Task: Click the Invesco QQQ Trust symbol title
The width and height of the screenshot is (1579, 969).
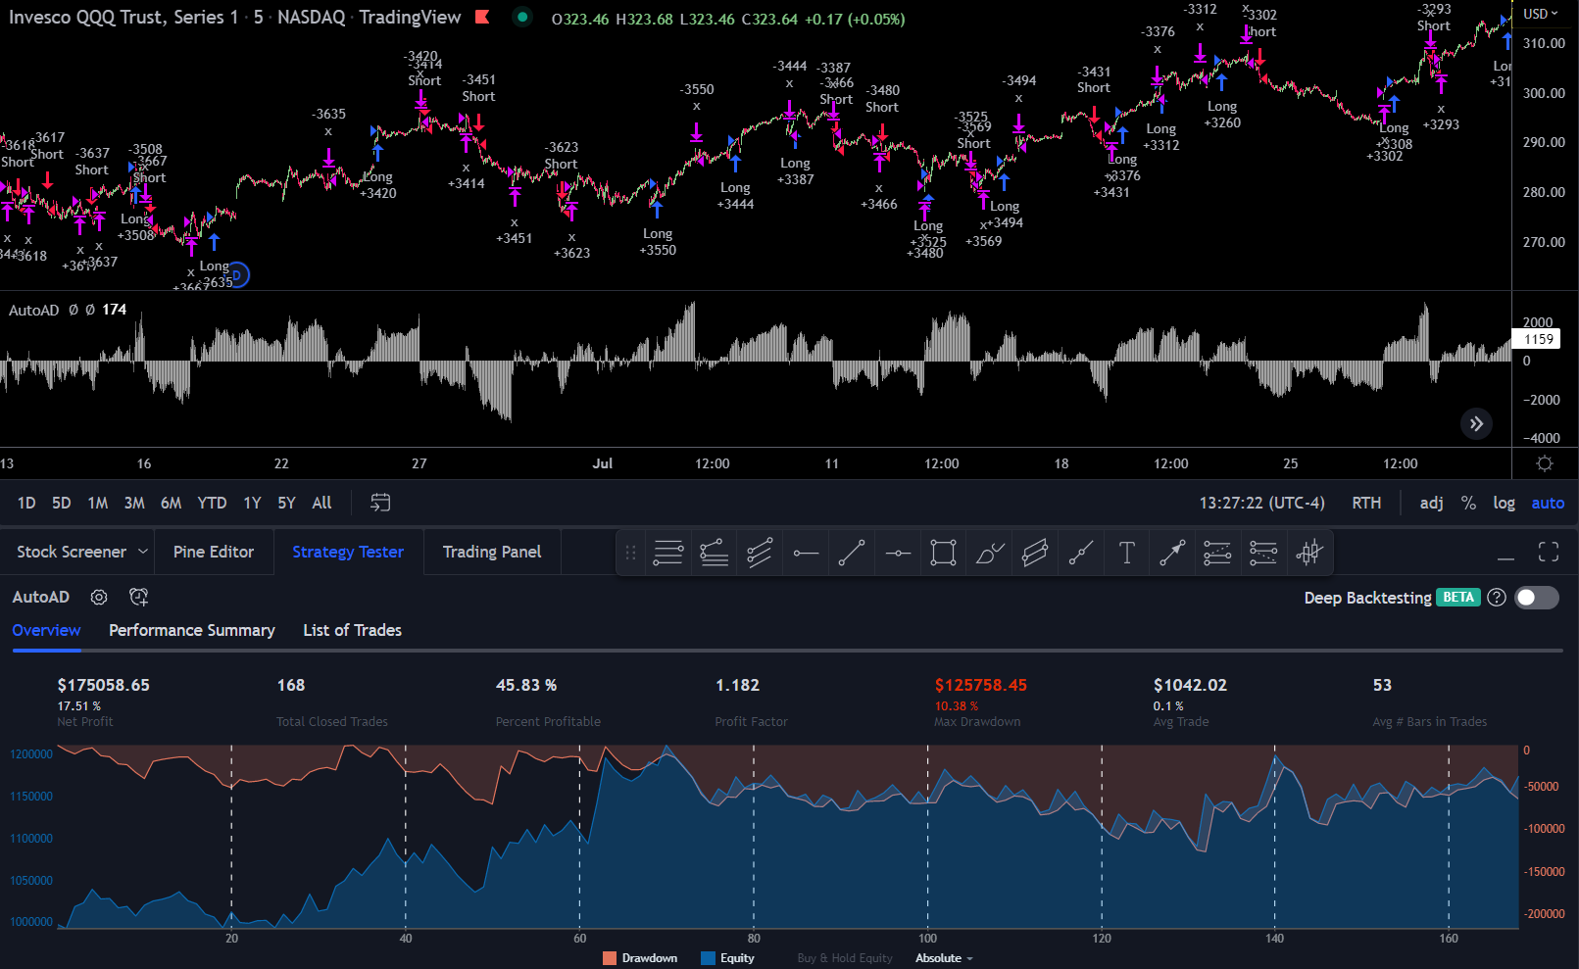Action: pyautogui.click(x=123, y=17)
